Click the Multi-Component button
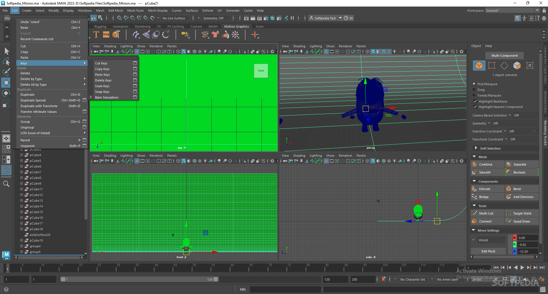 [x=504, y=56]
